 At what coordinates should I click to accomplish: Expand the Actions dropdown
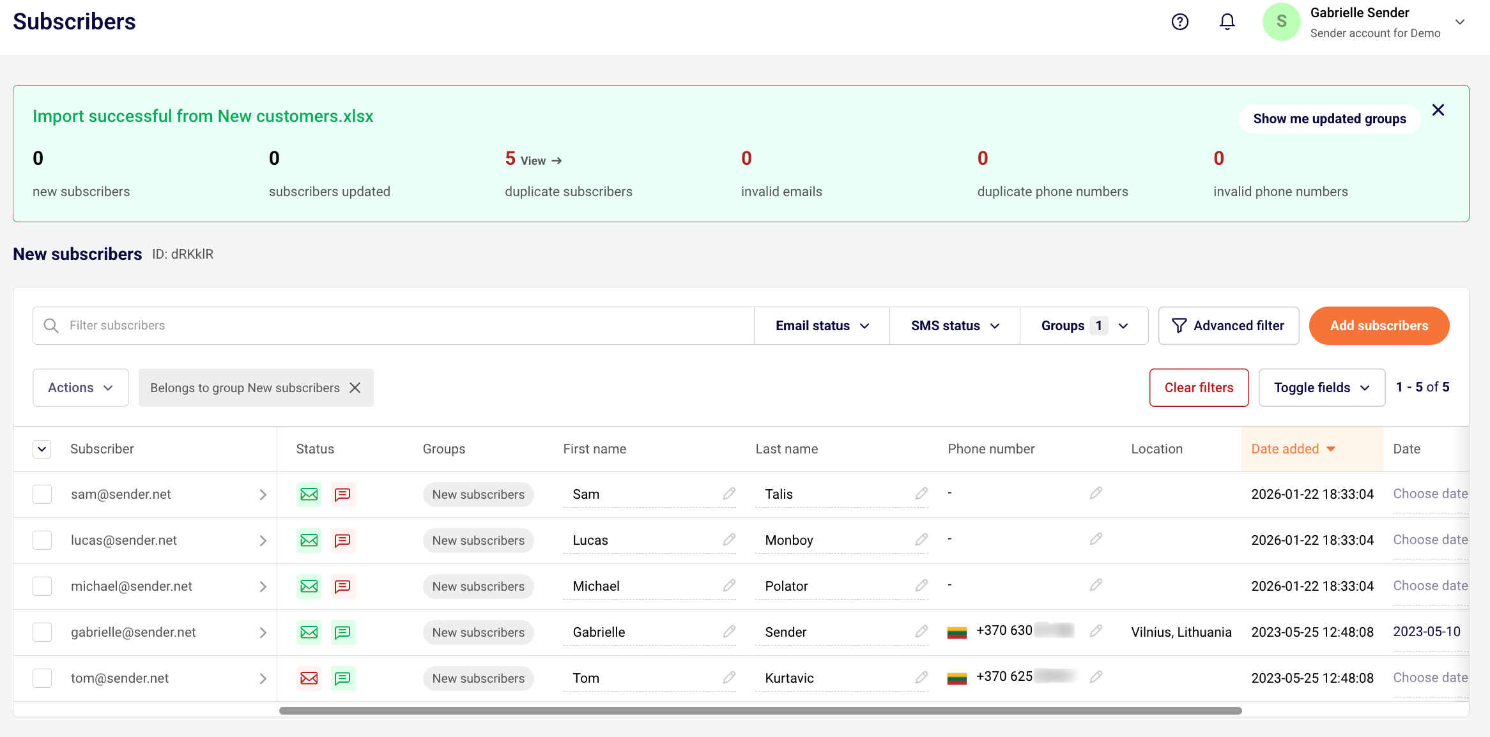pos(81,388)
